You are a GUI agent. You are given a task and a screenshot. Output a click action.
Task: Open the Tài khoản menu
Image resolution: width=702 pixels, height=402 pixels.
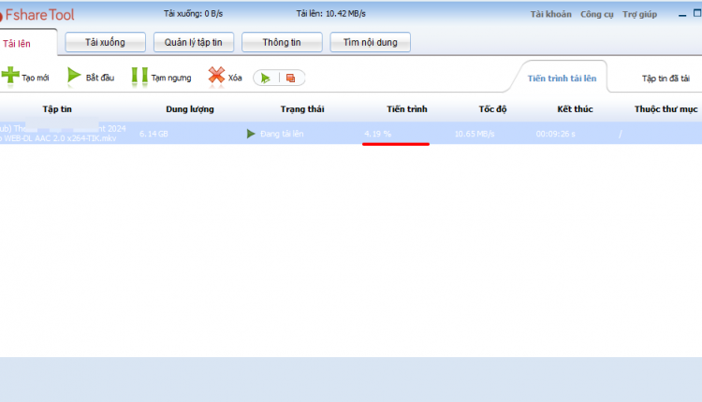tap(551, 14)
